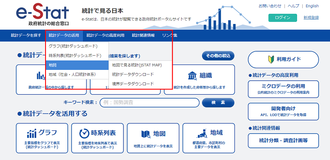330x160 pixels.
Task: Open the 統計分類・調査計画等 card
Action: (x=283, y=141)
